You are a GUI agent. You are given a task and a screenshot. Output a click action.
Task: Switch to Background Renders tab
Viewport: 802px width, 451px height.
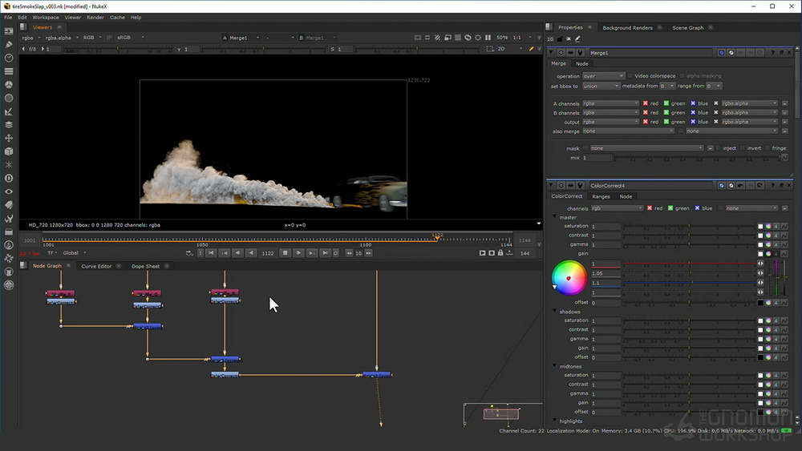pyautogui.click(x=627, y=27)
